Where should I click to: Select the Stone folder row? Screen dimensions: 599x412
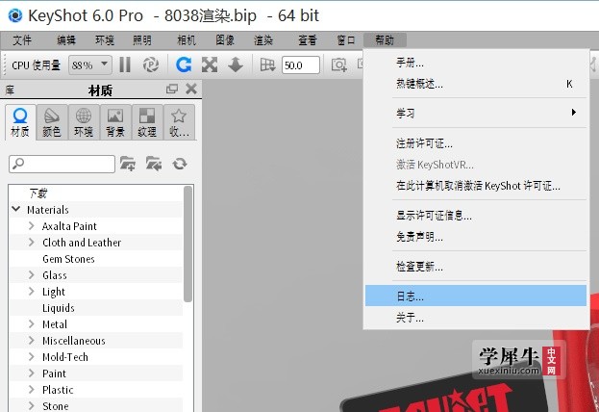point(95,406)
